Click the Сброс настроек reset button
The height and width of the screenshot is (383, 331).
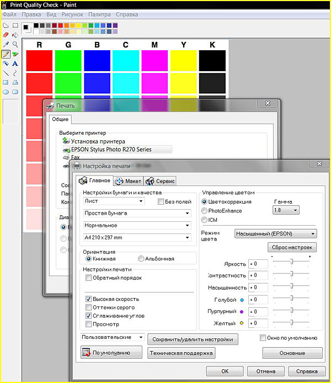point(292,247)
